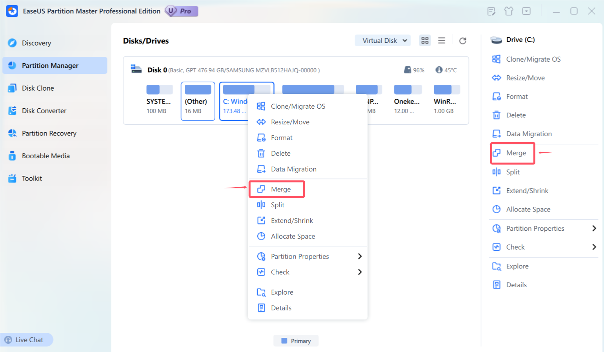Choose Delete in context menu
Viewport: 604px width, 352px height.
(x=308, y=153)
